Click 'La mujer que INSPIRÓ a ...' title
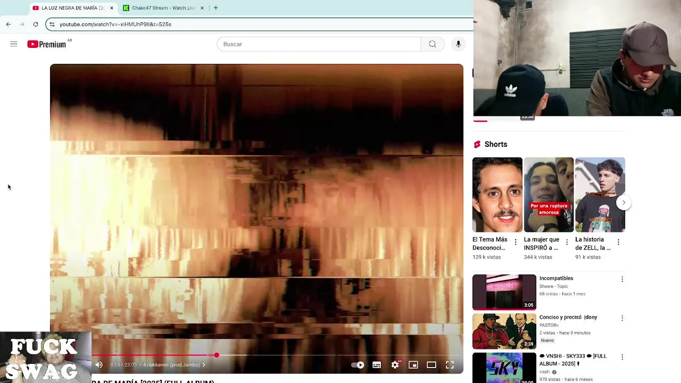 pos(542,244)
